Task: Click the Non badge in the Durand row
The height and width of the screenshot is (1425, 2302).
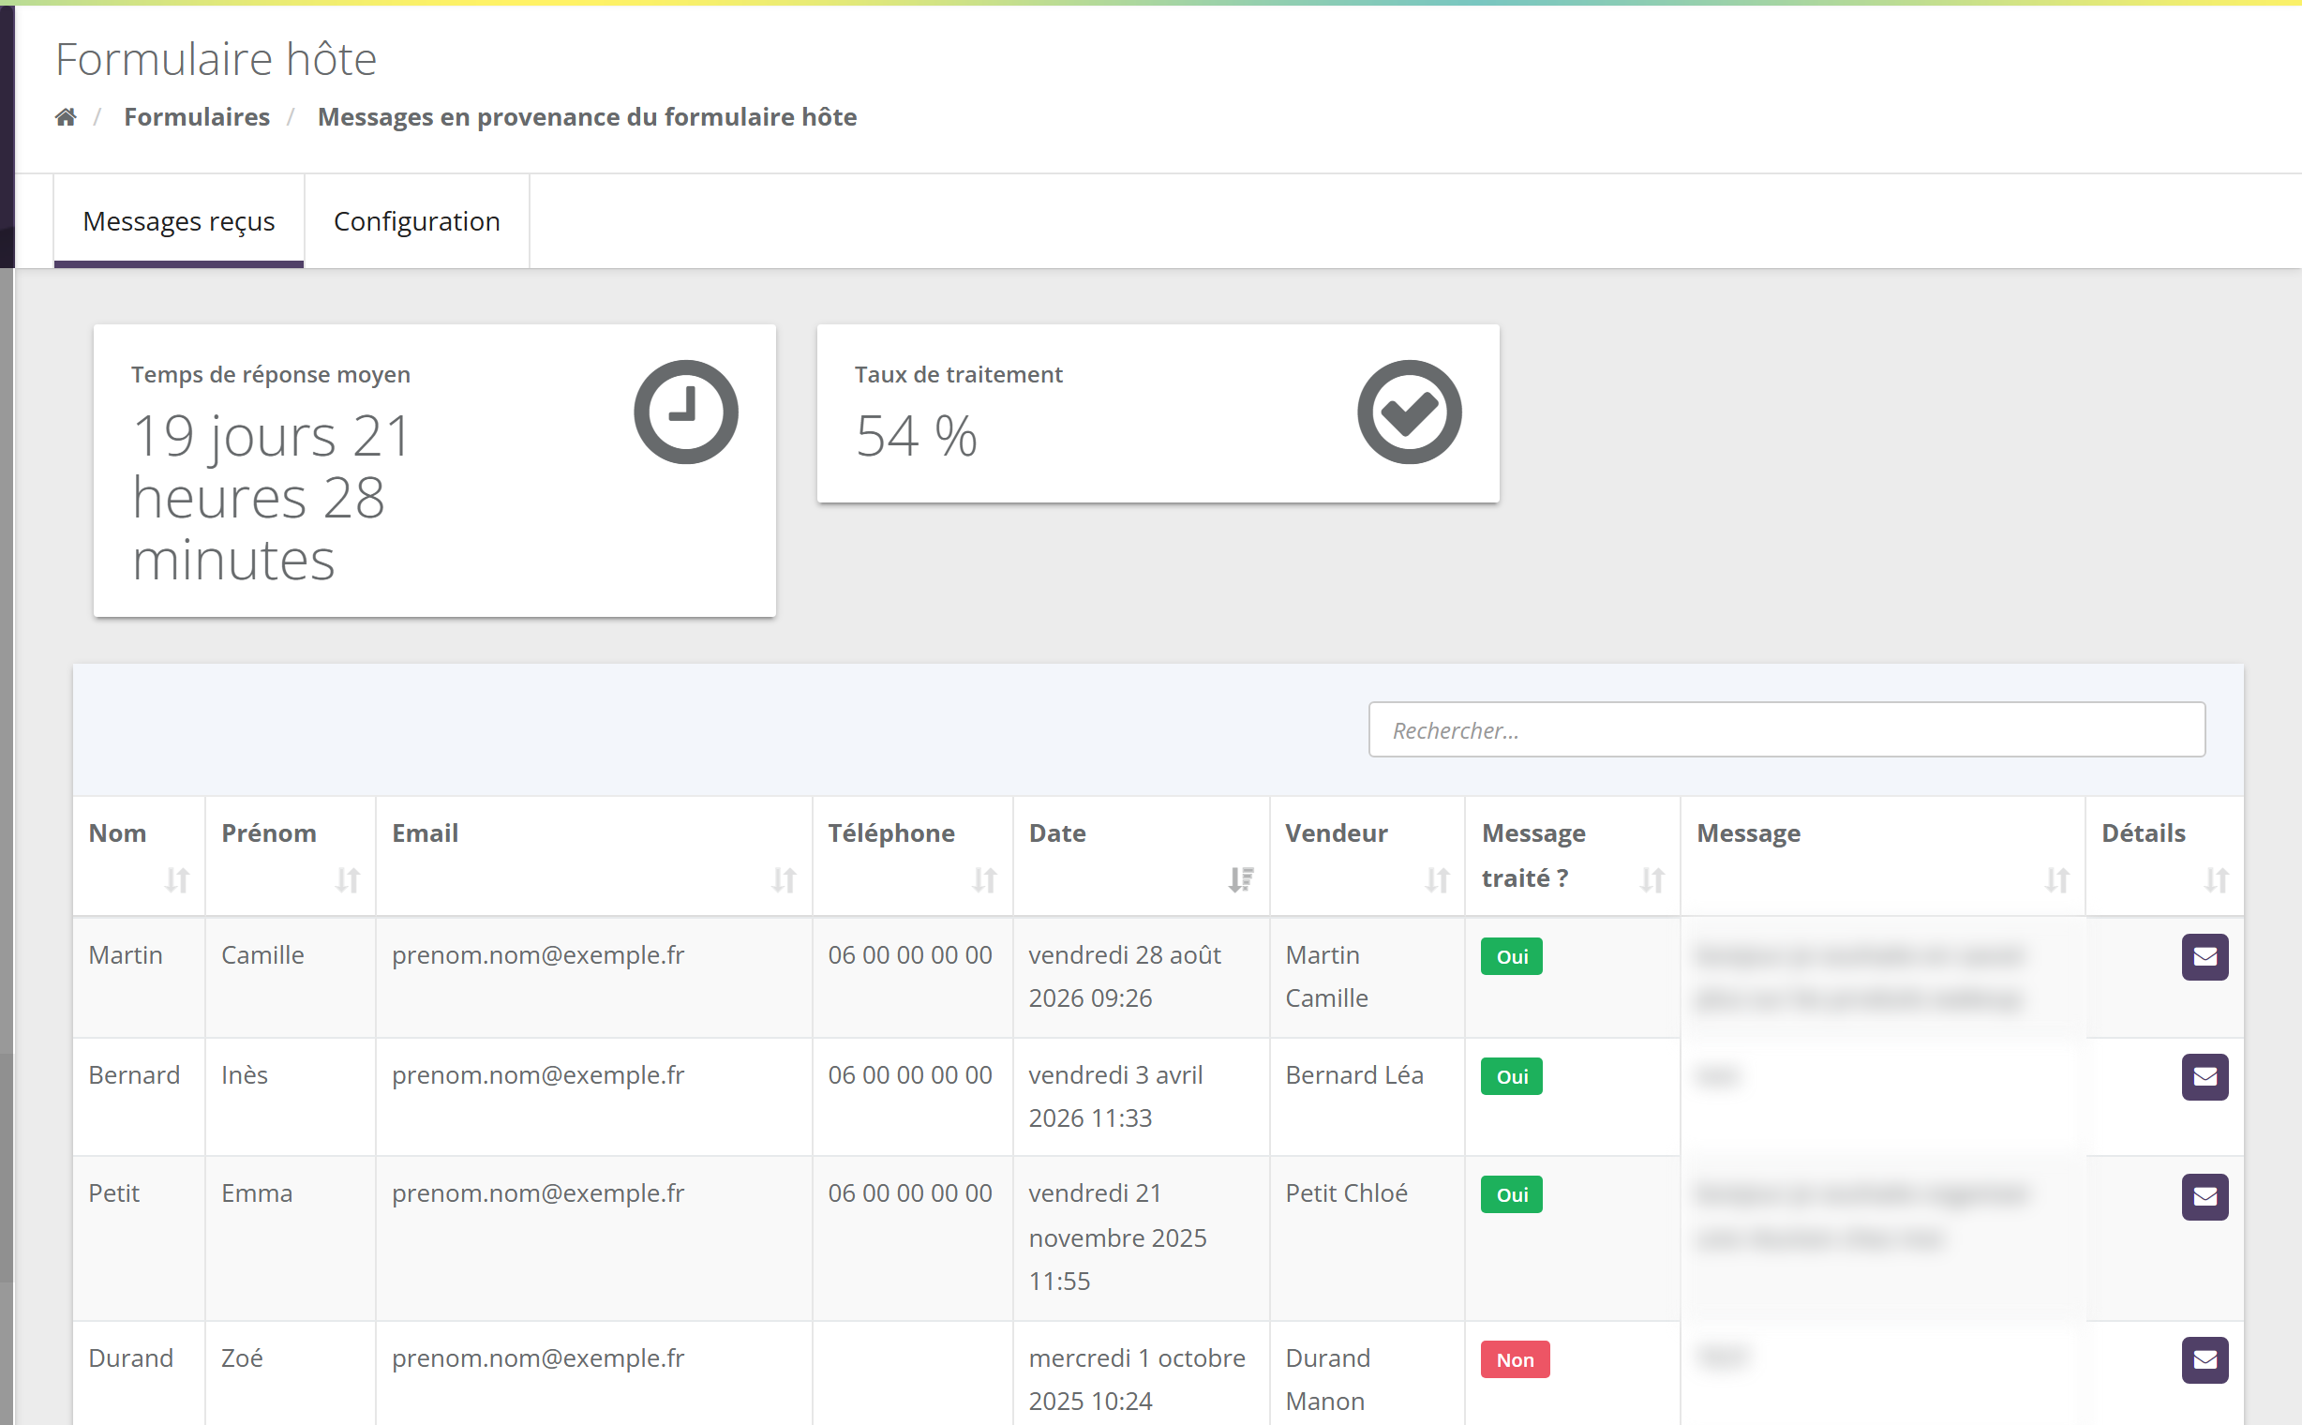Action: pyautogui.click(x=1515, y=1359)
